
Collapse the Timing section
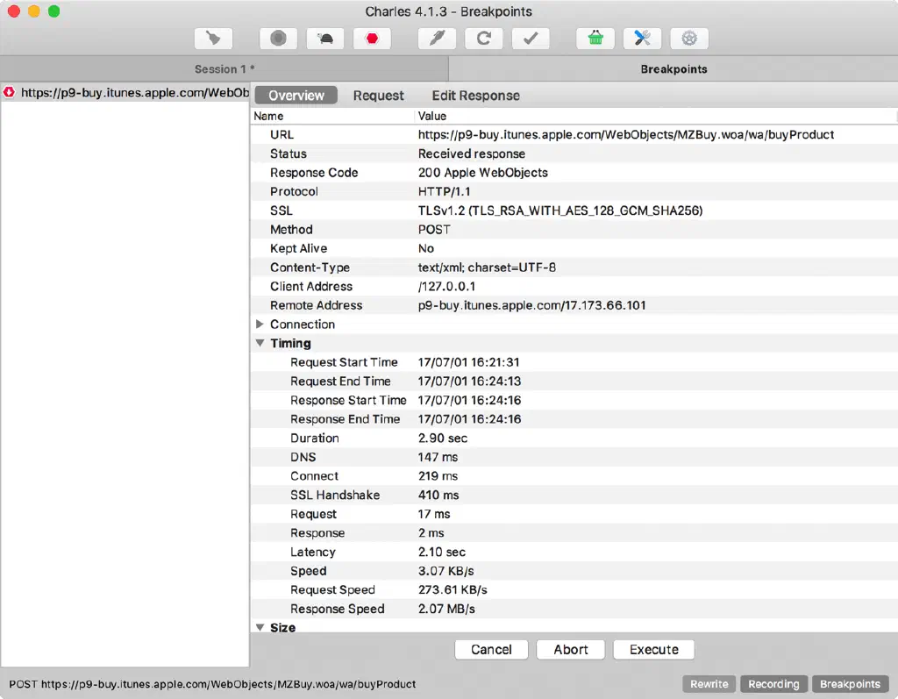coord(260,344)
